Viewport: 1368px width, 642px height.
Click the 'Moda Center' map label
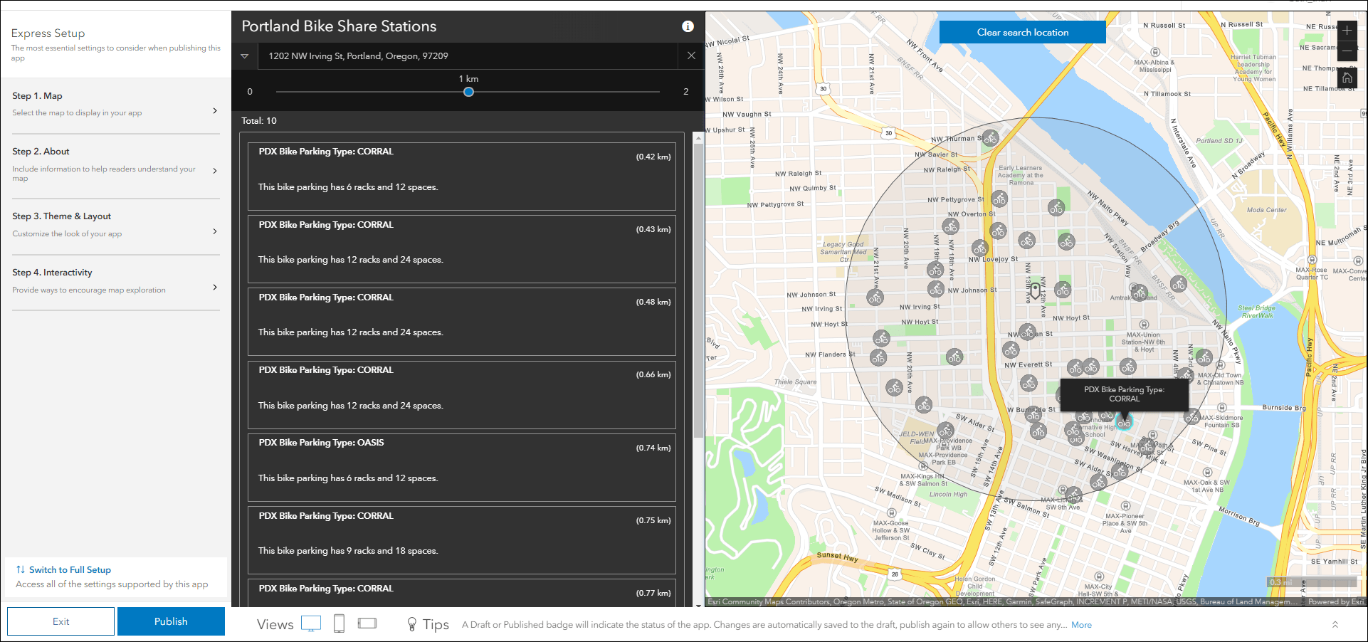(1266, 210)
